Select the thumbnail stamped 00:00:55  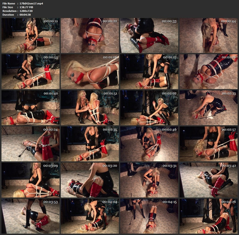(30, 72)
